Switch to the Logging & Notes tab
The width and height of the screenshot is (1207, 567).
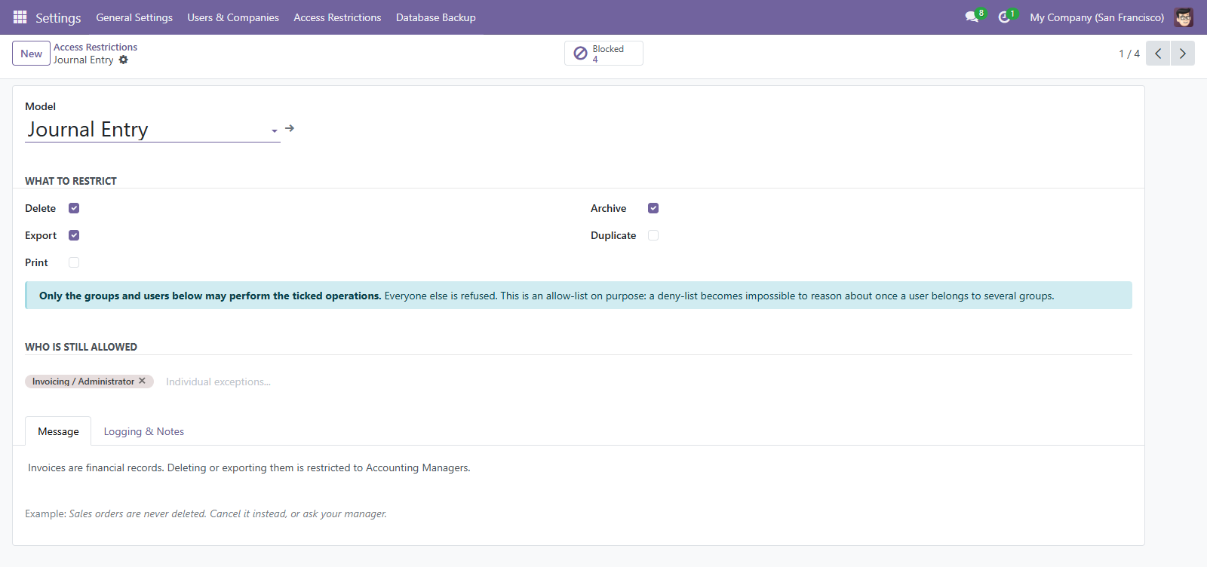144,431
